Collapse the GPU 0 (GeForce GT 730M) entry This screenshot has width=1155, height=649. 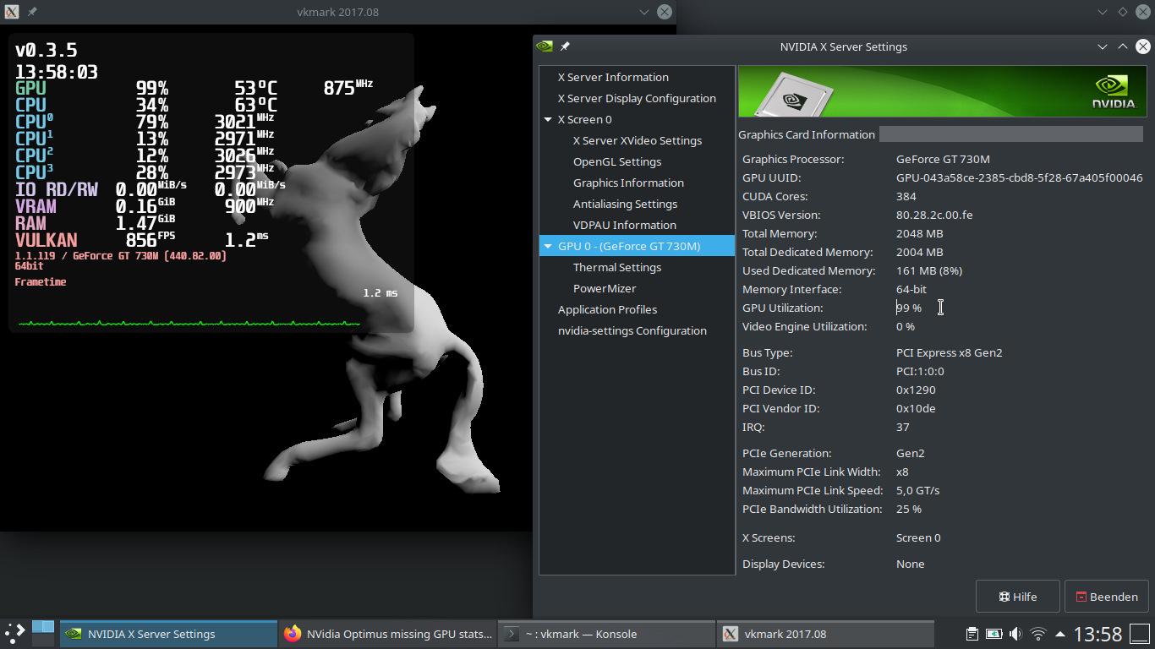547,245
